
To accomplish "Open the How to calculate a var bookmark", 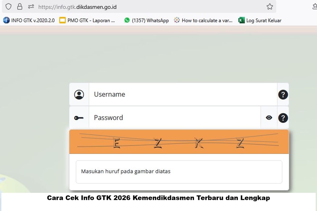I will tap(203, 20).
